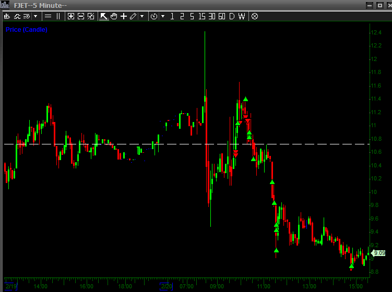
Task: Maximize the FJET chart window
Action: 379,5
